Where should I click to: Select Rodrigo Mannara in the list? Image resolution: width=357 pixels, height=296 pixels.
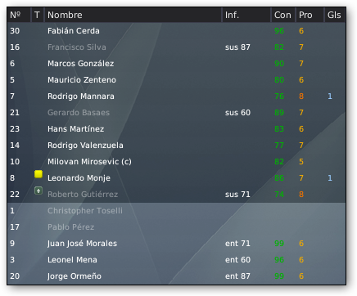click(176, 96)
